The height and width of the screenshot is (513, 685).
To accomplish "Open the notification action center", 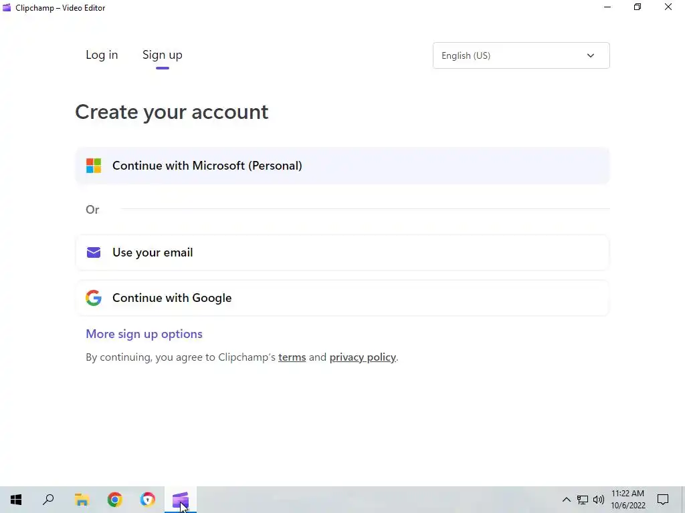I will 663,500.
